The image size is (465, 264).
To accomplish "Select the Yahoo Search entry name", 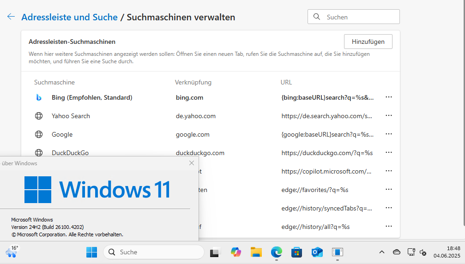I will (x=71, y=116).
